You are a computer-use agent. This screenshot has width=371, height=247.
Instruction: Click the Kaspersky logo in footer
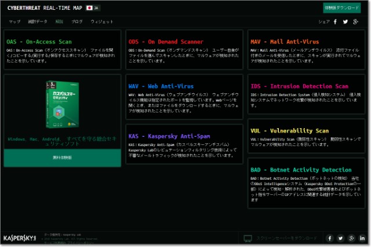point(20,238)
